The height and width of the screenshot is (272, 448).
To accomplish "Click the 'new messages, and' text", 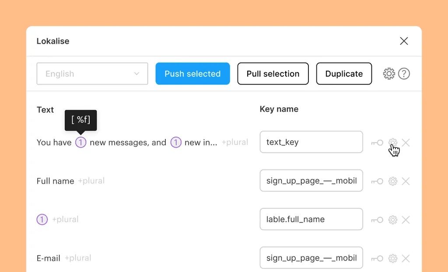I will pyautogui.click(x=128, y=142).
